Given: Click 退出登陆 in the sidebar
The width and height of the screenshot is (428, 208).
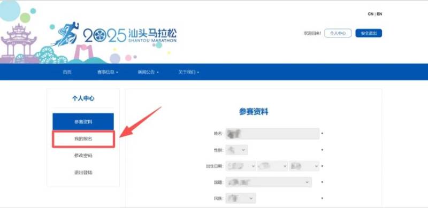Looking at the screenshot, I should pyautogui.click(x=83, y=173).
